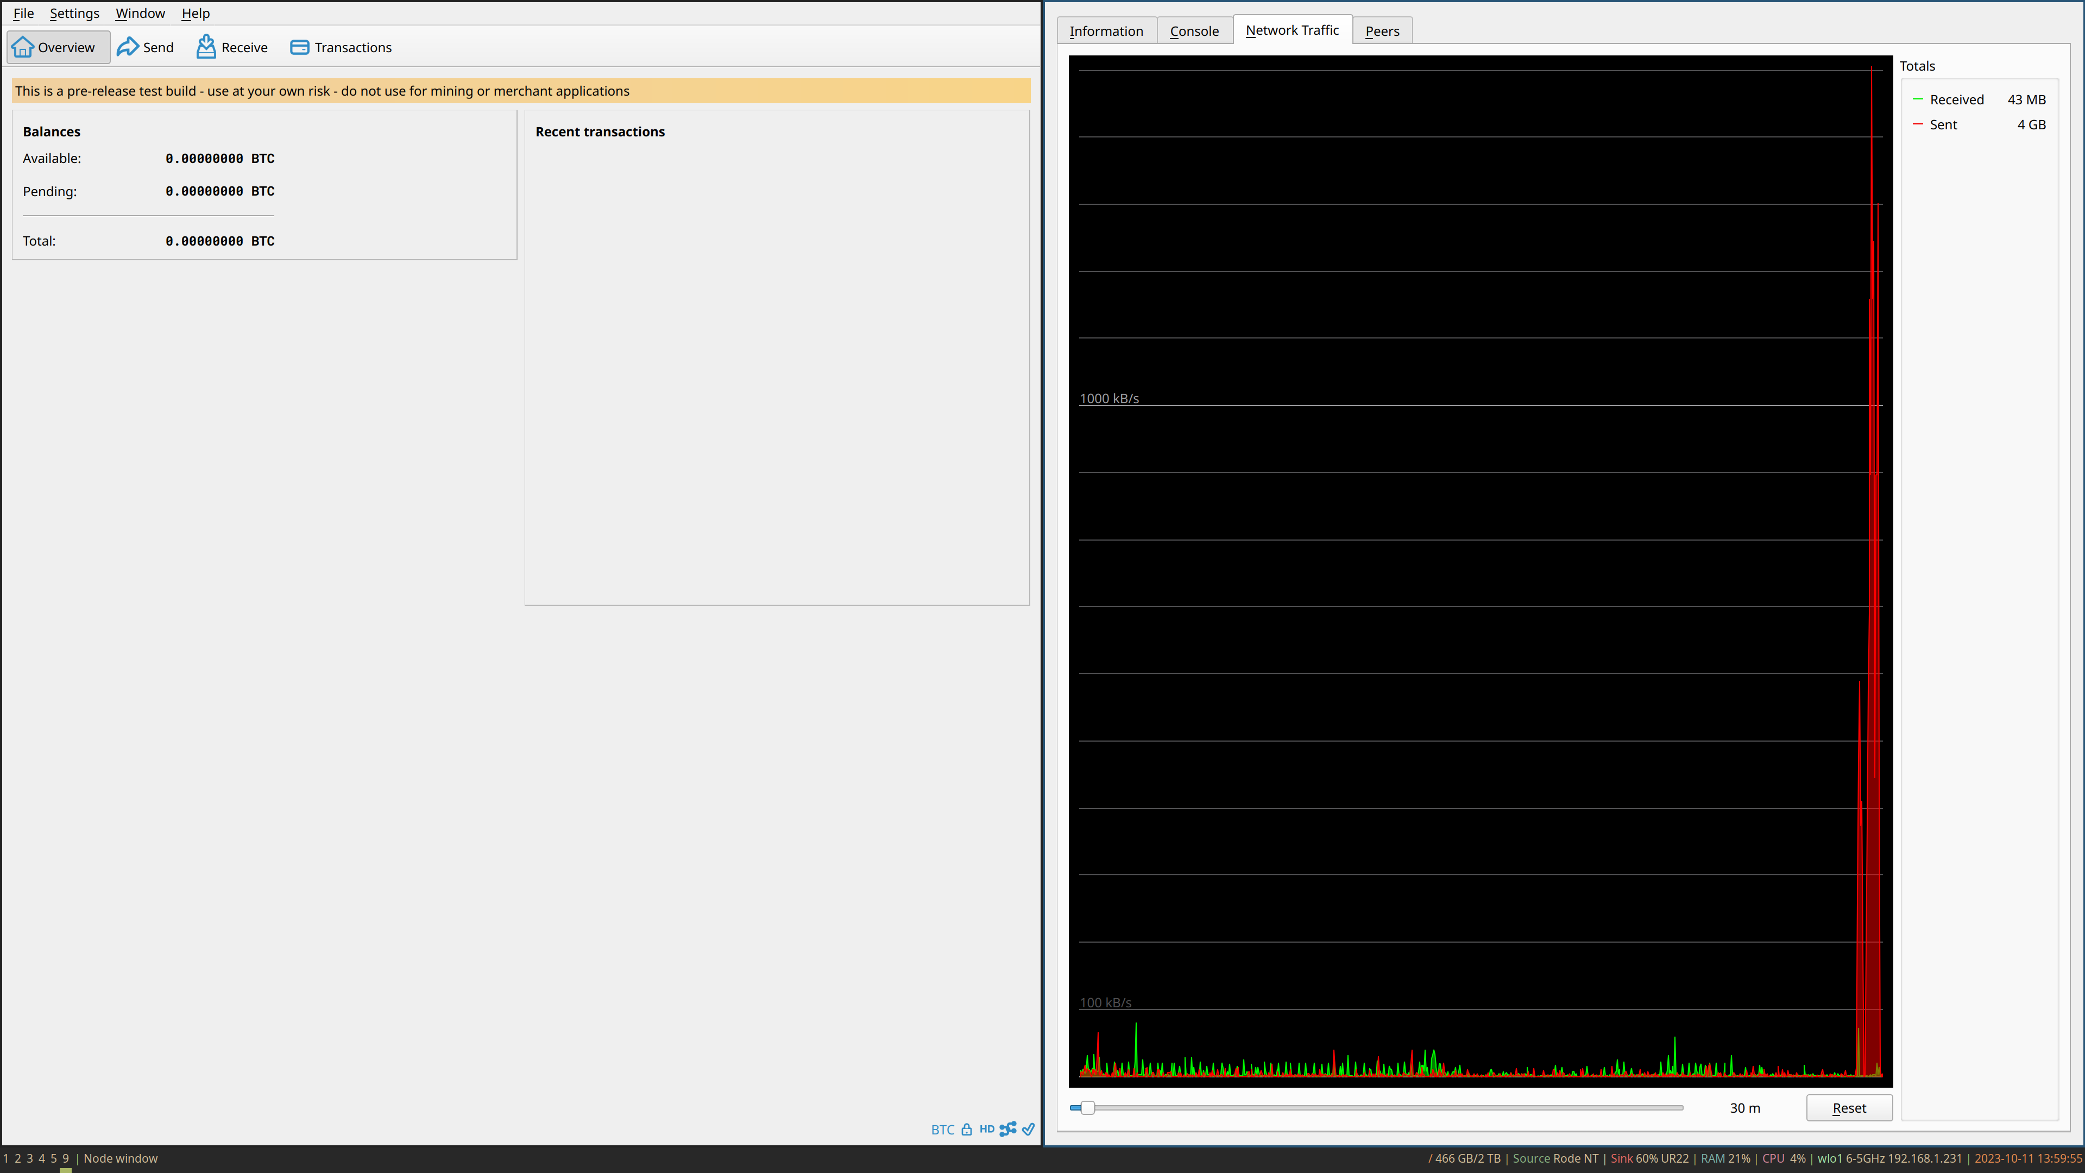Viewport: 2085px width, 1173px height.
Task: Open the Console tab
Action: [x=1194, y=31]
